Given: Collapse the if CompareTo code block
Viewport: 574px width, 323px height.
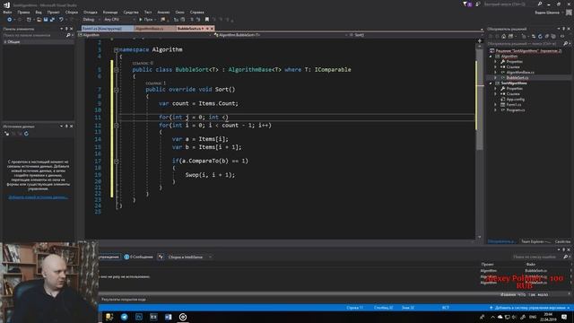Looking at the screenshot, I should coord(116,161).
